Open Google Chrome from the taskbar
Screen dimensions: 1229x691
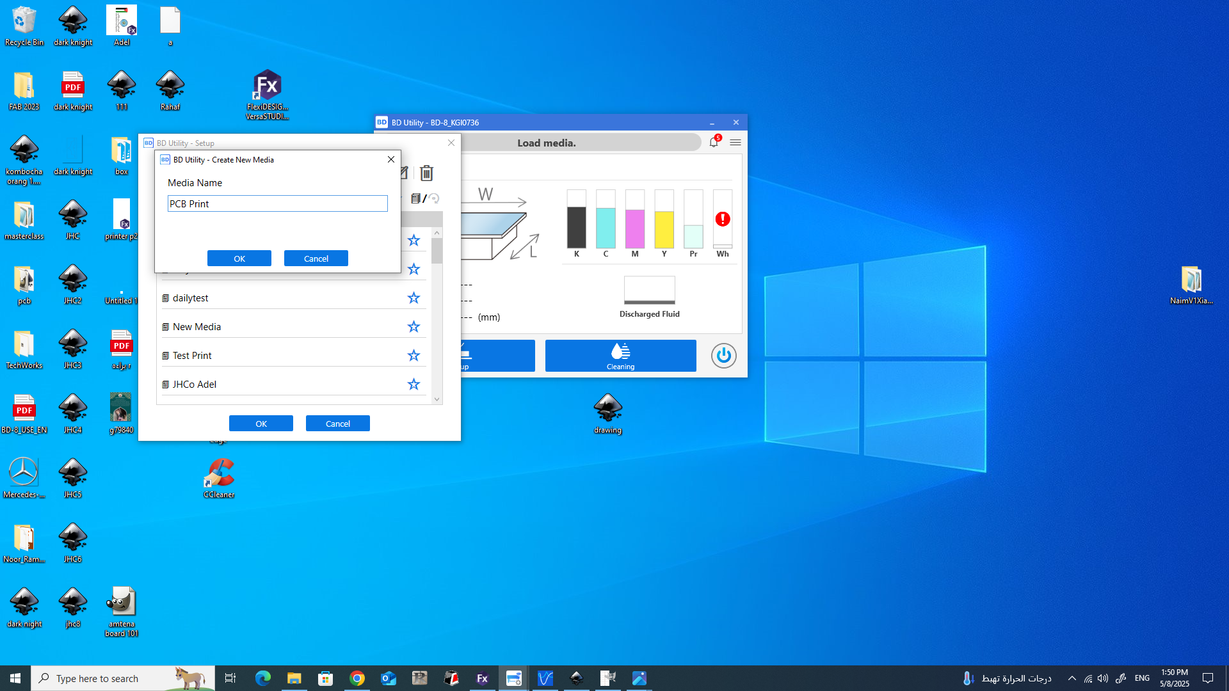[x=357, y=678]
